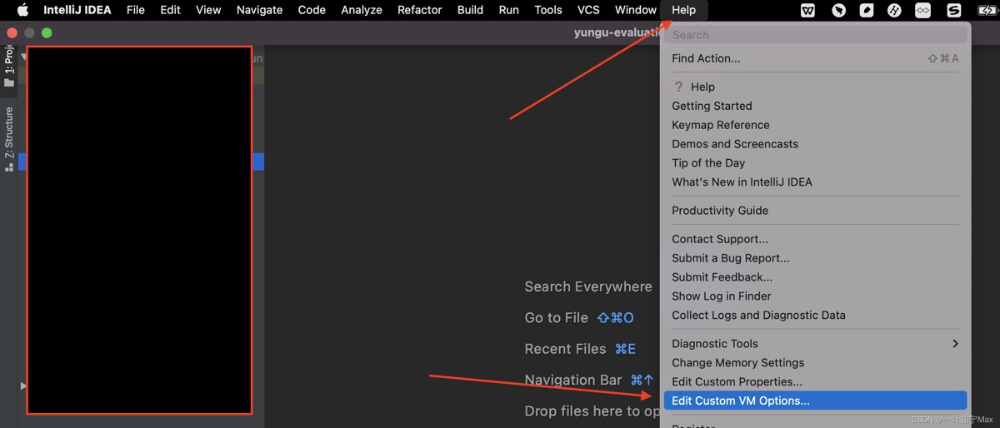Open the Run menu
The image size is (1000, 428).
[x=508, y=10]
